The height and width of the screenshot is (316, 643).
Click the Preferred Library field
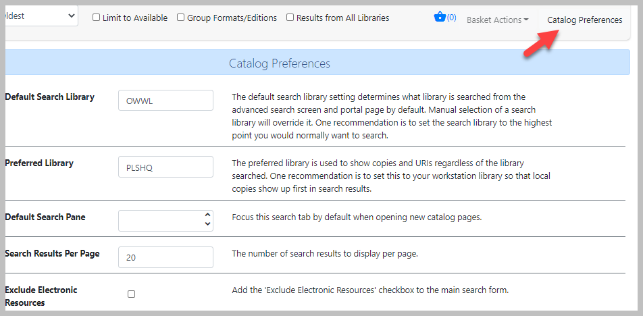coord(165,167)
